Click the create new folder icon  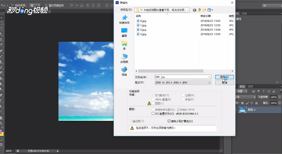[204, 10]
